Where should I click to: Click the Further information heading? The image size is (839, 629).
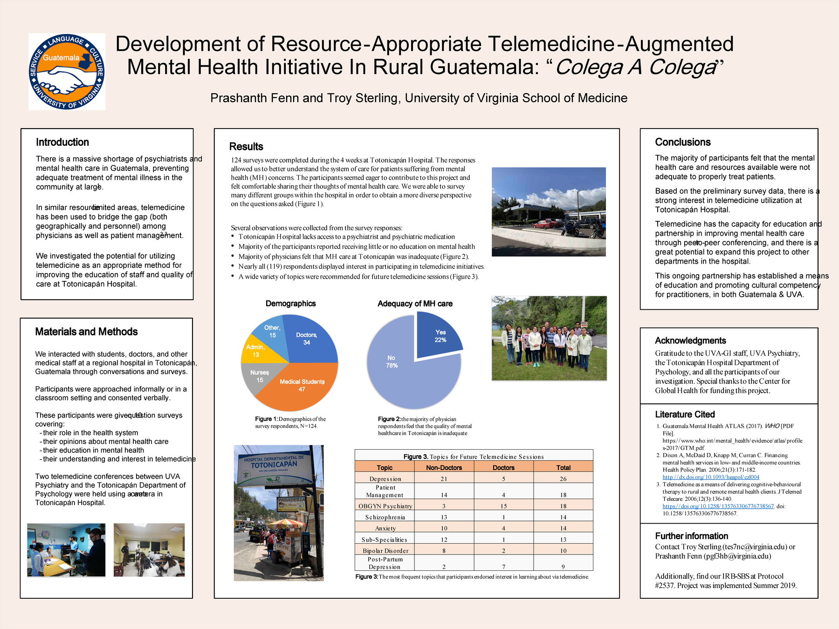(691, 536)
